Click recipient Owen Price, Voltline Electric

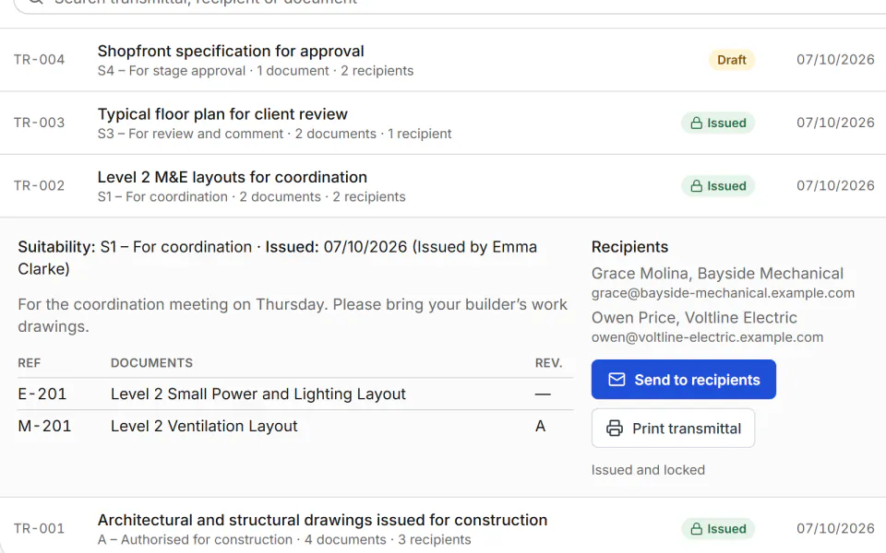click(x=694, y=318)
